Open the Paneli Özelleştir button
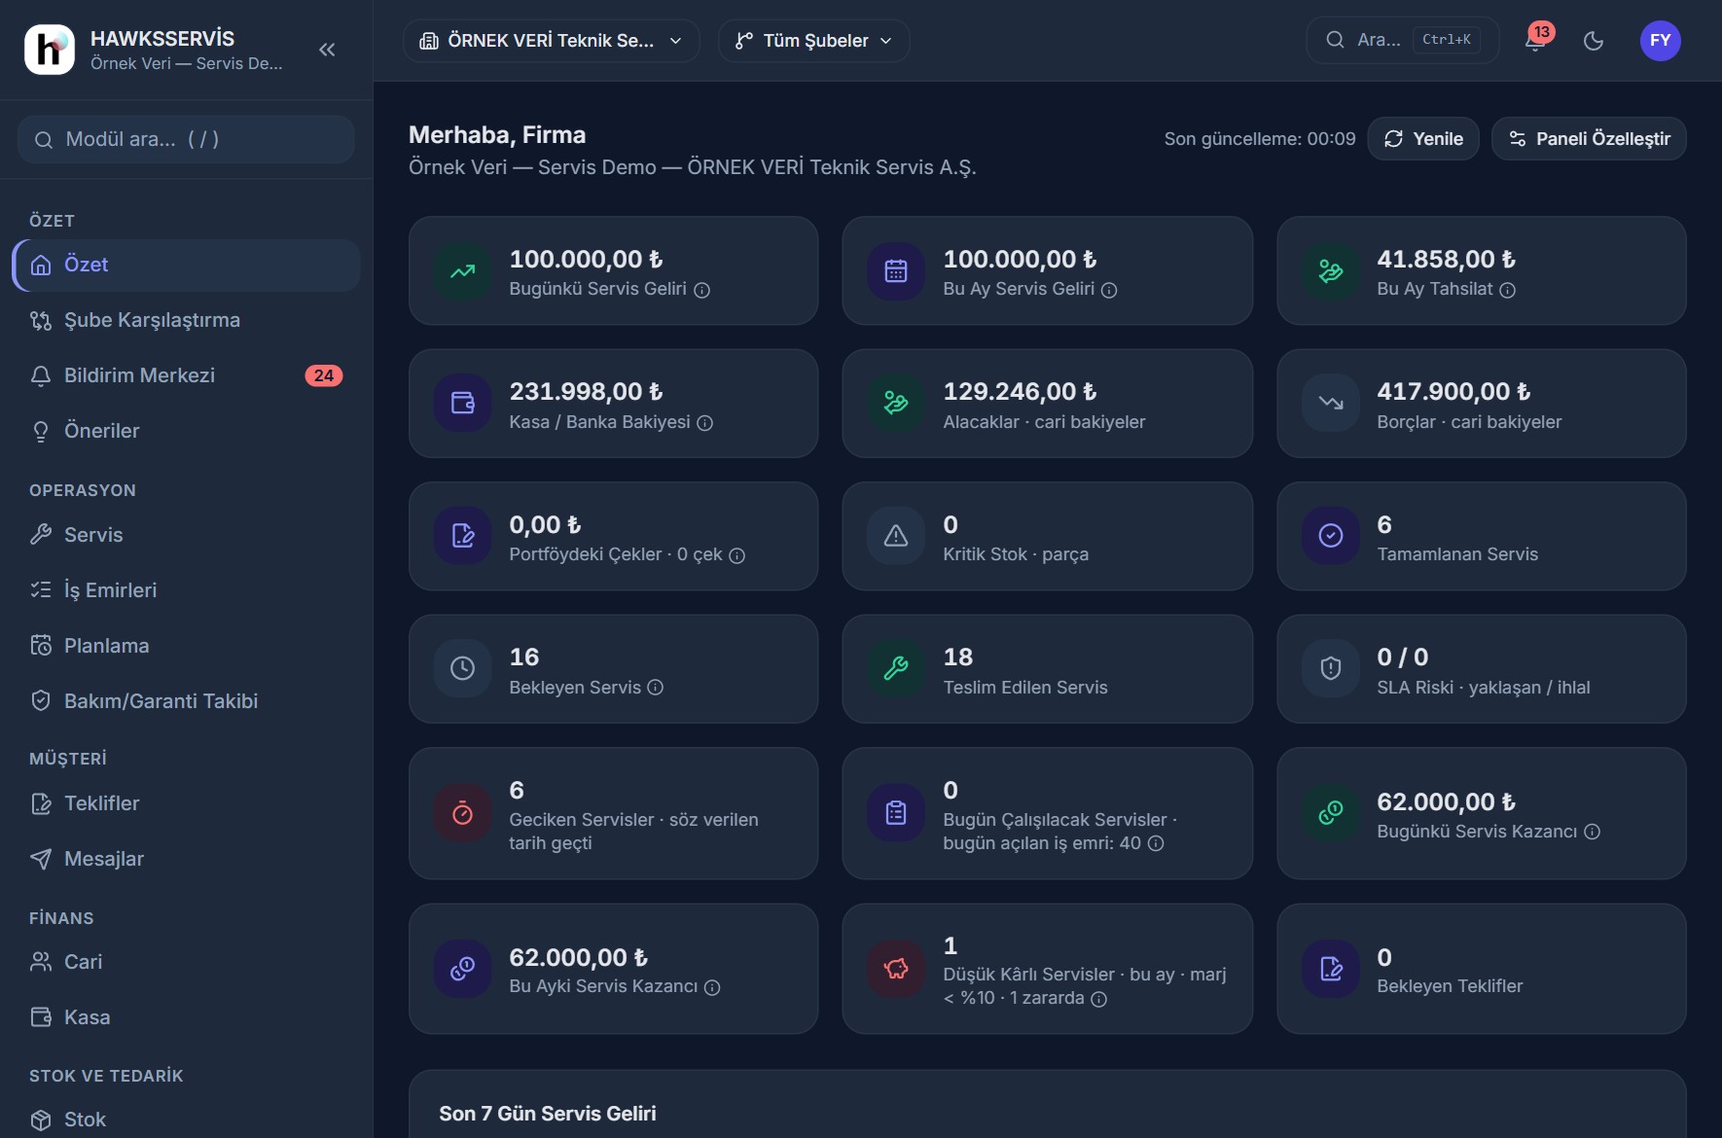Screen dimensions: 1722x1138 [1589, 139]
